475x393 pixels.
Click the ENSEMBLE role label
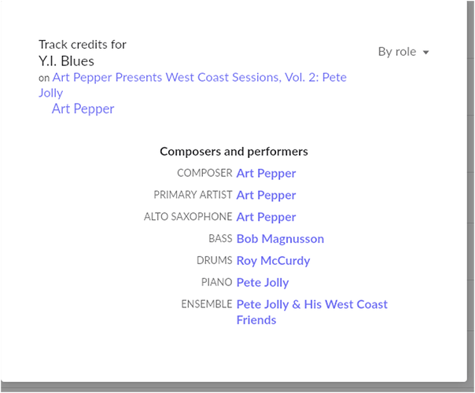pyautogui.click(x=207, y=304)
